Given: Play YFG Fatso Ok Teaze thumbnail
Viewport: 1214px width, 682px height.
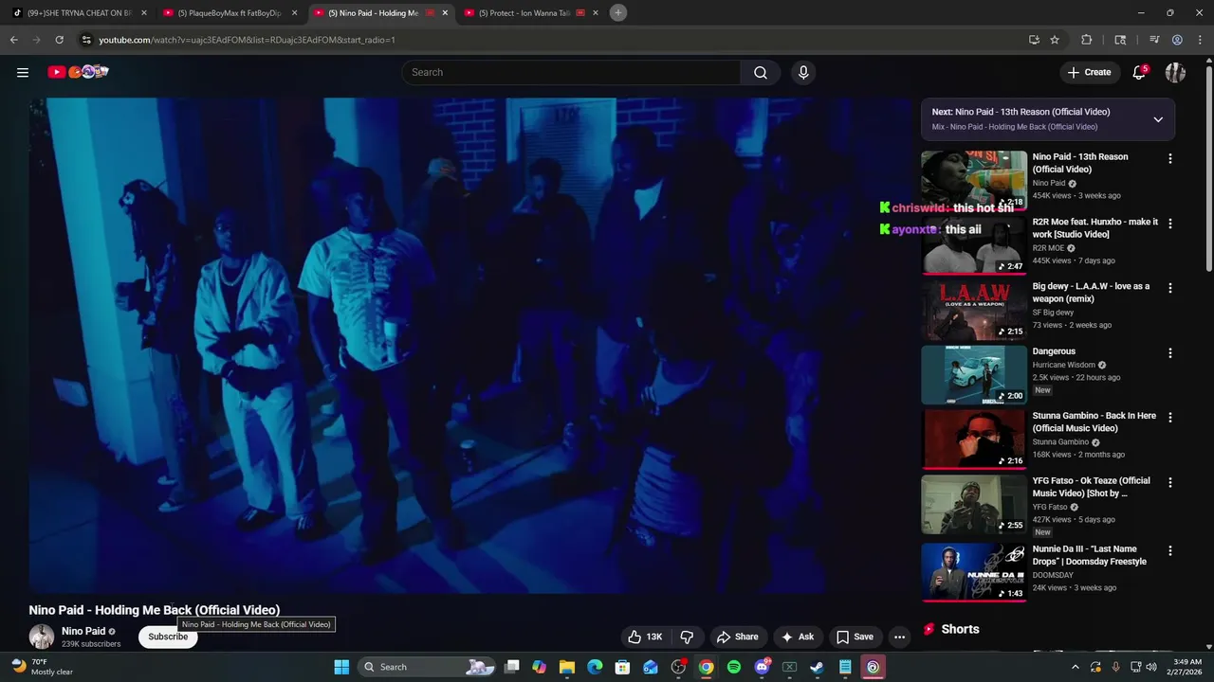Looking at the screenshot, I should [x=974, y=504].
